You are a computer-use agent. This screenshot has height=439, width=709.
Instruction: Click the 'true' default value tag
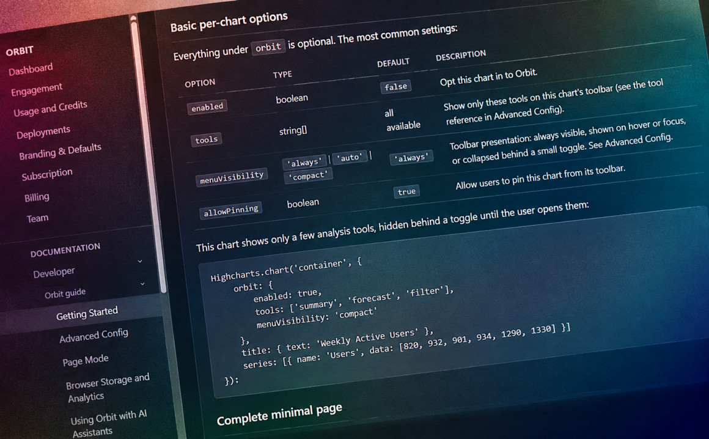click(406, 192)
